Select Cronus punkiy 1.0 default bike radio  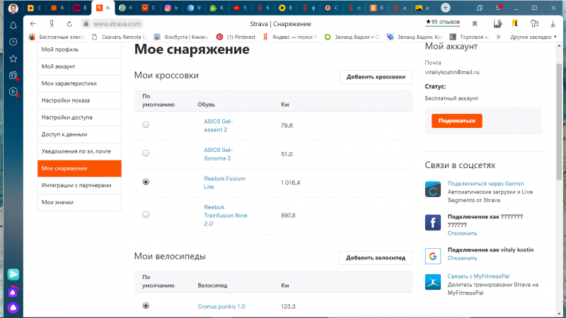click(x=146, y=305)
